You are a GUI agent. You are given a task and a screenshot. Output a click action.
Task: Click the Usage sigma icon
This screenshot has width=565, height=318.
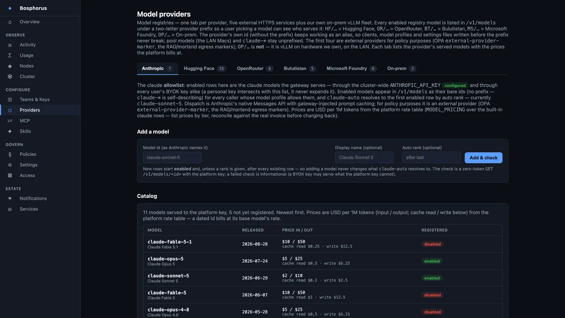click(10, 55)
